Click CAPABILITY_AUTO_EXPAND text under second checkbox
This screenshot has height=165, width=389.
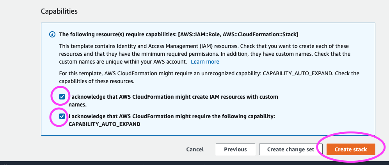tap(104, 124)
